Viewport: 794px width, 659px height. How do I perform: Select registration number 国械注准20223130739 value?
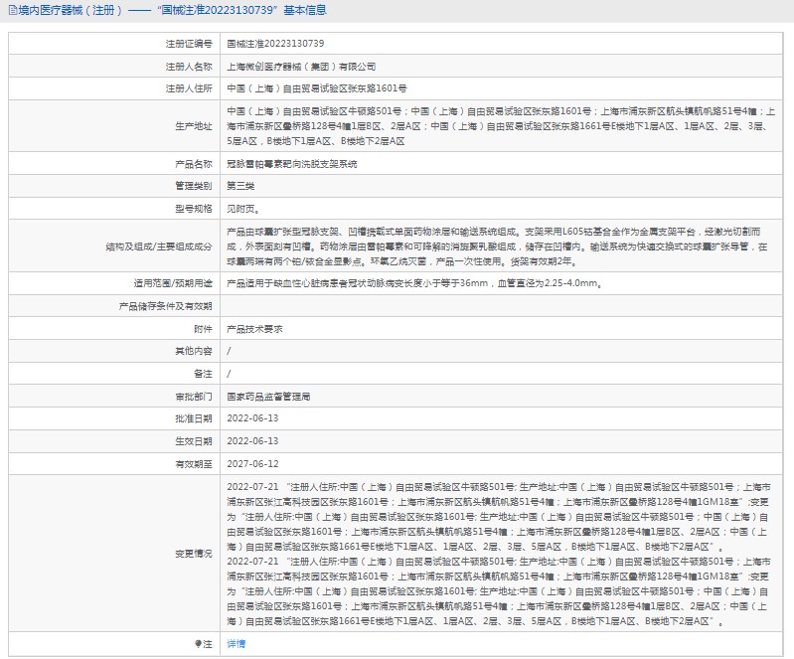click(275, 44)
